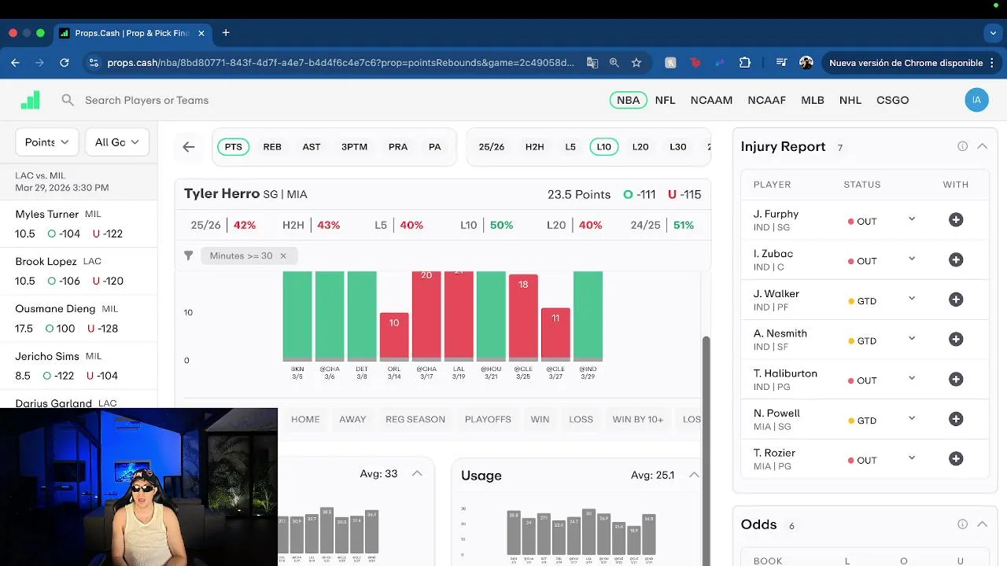The height and width of the screenshot is (566, 1007).
Task: Select the 3PTM stat toggle
Action: [x=354, y=147]
